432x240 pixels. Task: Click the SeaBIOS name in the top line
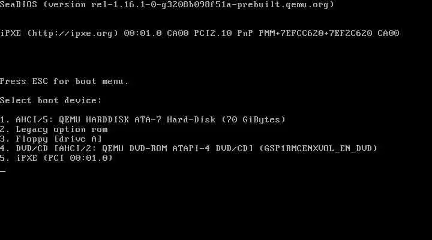point(19,5)
